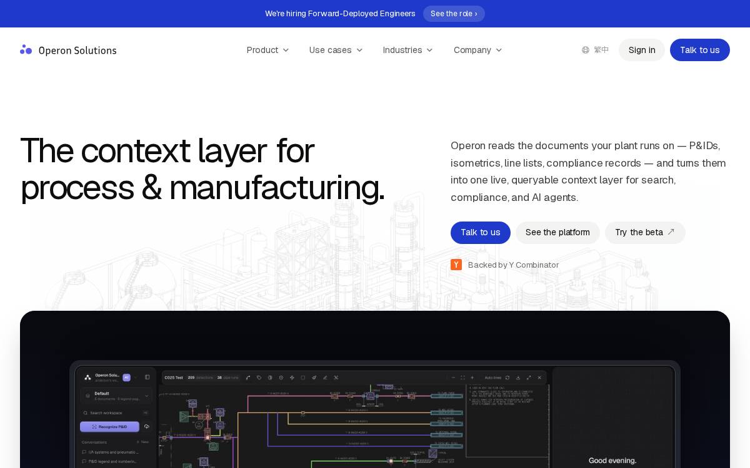Viewport: 750px width, 468px height.
Task: Select the pencil edit tool icon
Action: 325,378
